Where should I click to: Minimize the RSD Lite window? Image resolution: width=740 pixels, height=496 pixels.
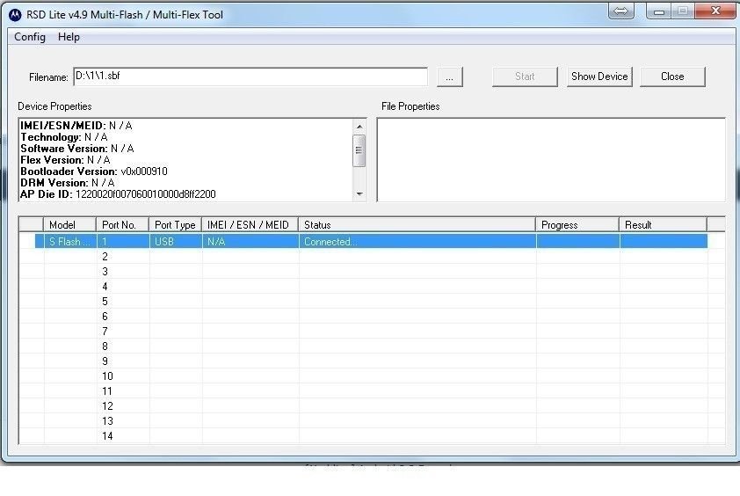659,11
